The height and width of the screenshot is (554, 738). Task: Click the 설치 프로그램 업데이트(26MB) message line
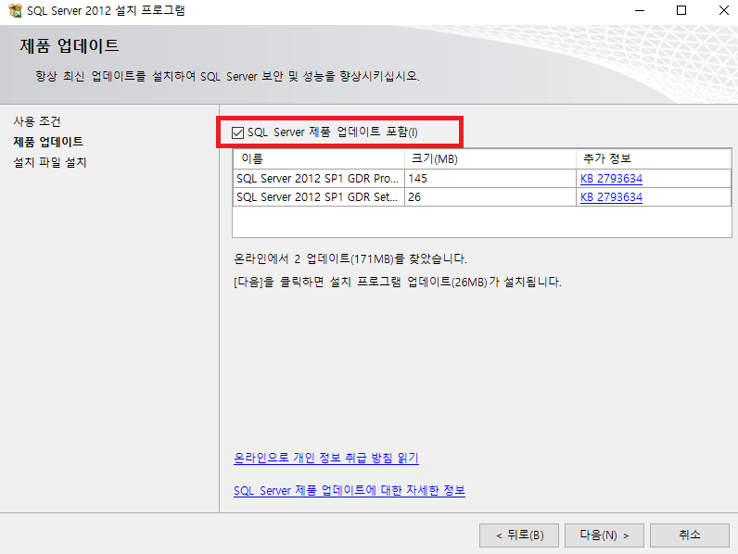(398, 283)
